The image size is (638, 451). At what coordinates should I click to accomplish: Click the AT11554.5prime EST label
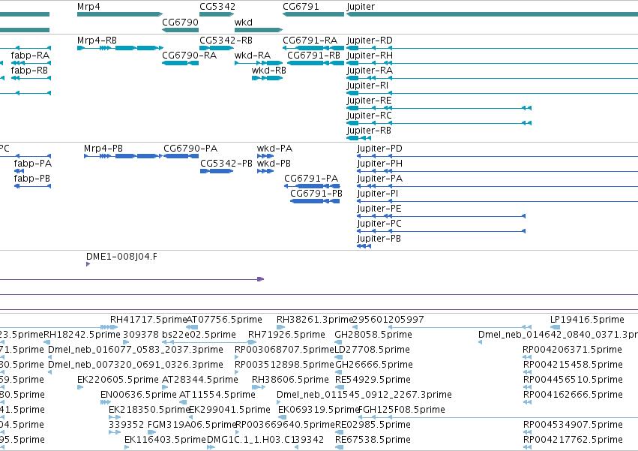point(217,395)
